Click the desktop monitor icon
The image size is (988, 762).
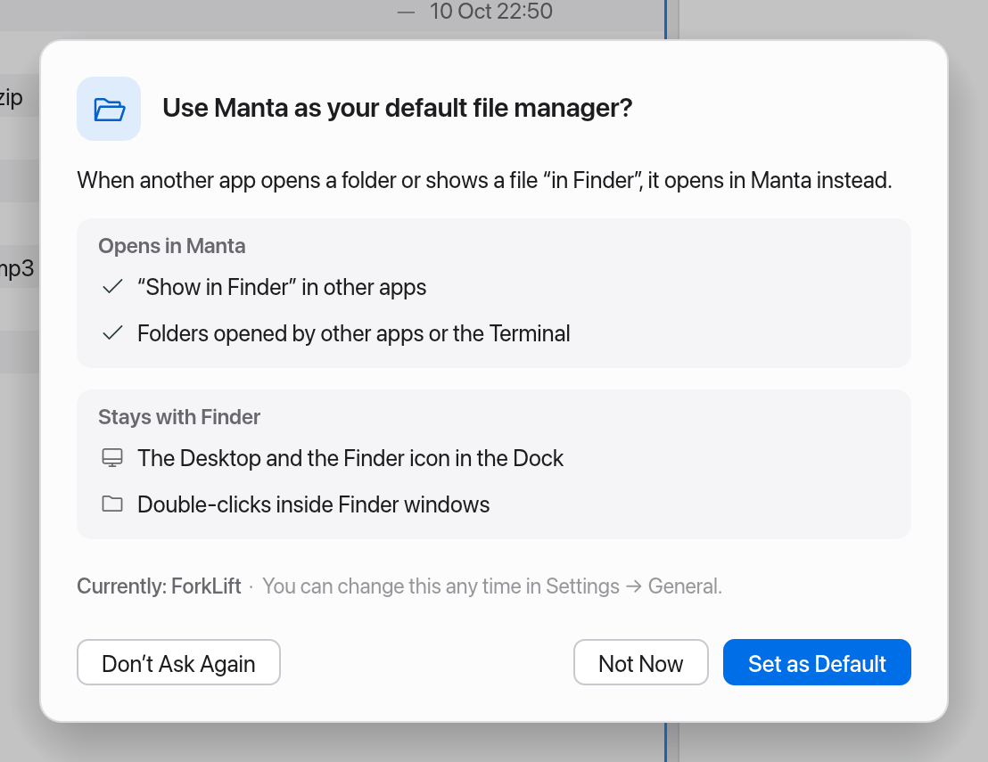click(x=112, y=458)
